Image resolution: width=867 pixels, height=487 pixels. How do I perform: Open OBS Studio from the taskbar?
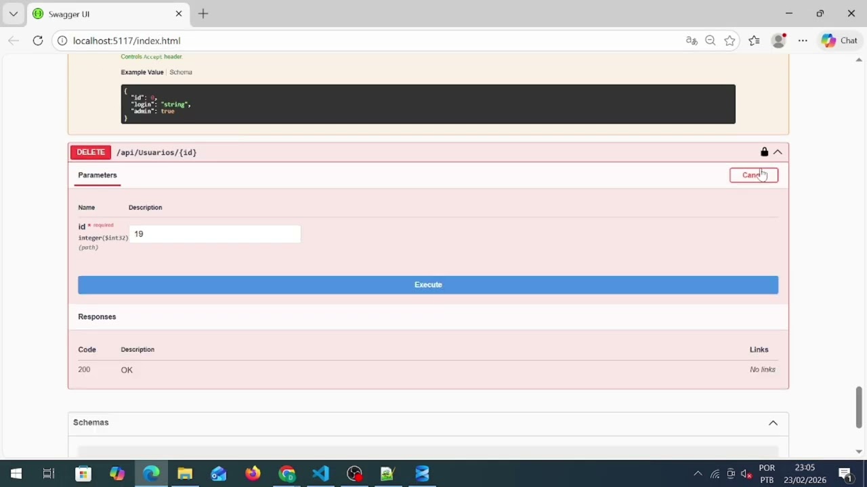[x=354, y=473]
